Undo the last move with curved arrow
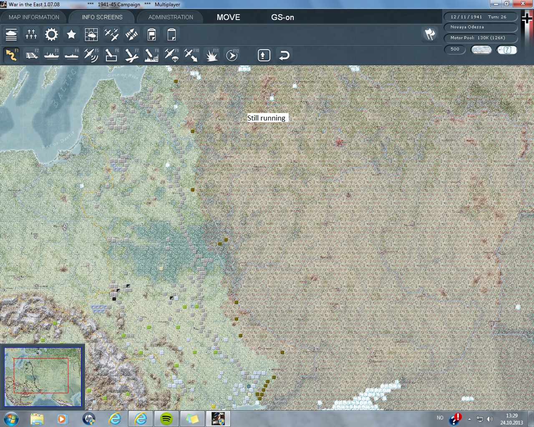 click(284, 55)
